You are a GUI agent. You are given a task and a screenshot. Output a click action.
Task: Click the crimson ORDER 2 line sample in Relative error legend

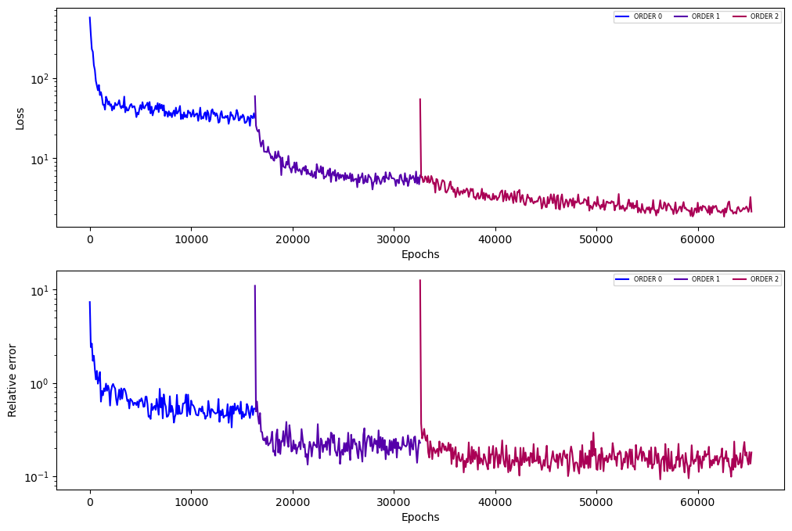739,279
